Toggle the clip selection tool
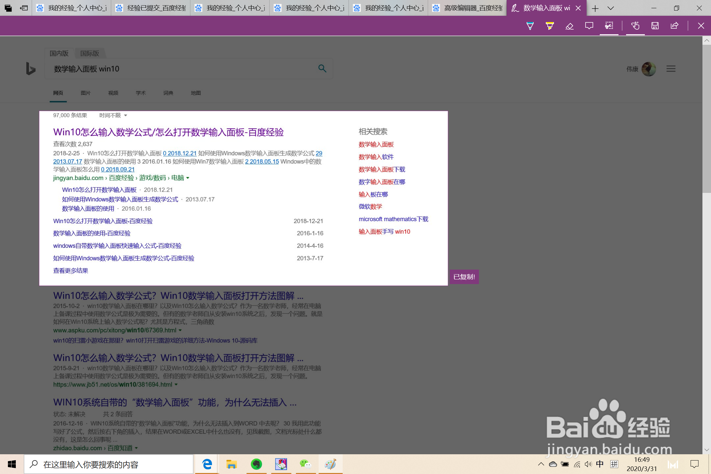This screenshot has height=474, width=711. tap(609, 26)
